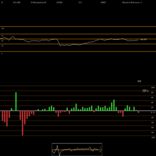
Task: Click the 'SI & MR' header label
Action: tap(17, 2)
